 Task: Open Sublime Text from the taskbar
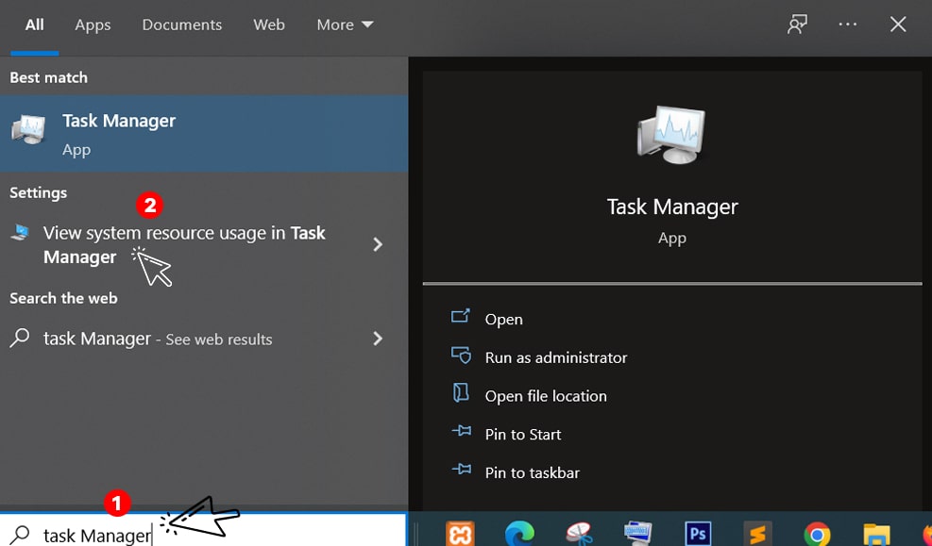coord(758,533)
